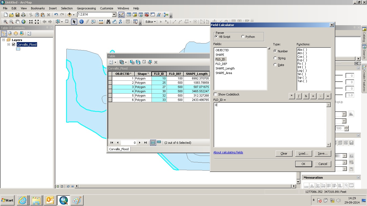Click Zoom To Selected icon in Table window
Screen dimensions: 367x206
[x=150, y=62]
